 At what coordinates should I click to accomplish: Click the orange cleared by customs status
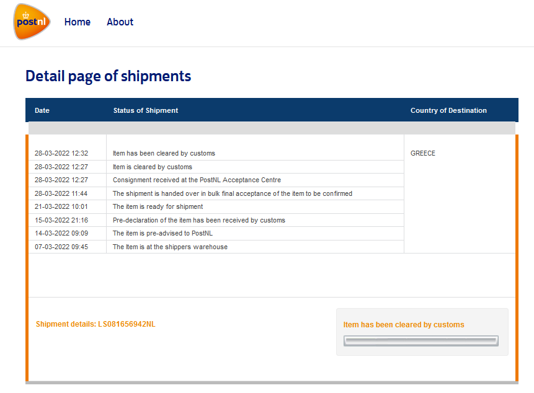(404, 325)
